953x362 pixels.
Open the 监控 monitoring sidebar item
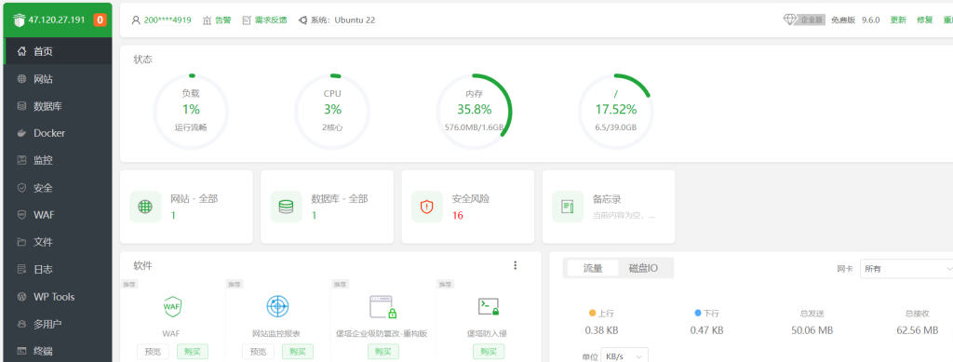(x=58, y=160)
